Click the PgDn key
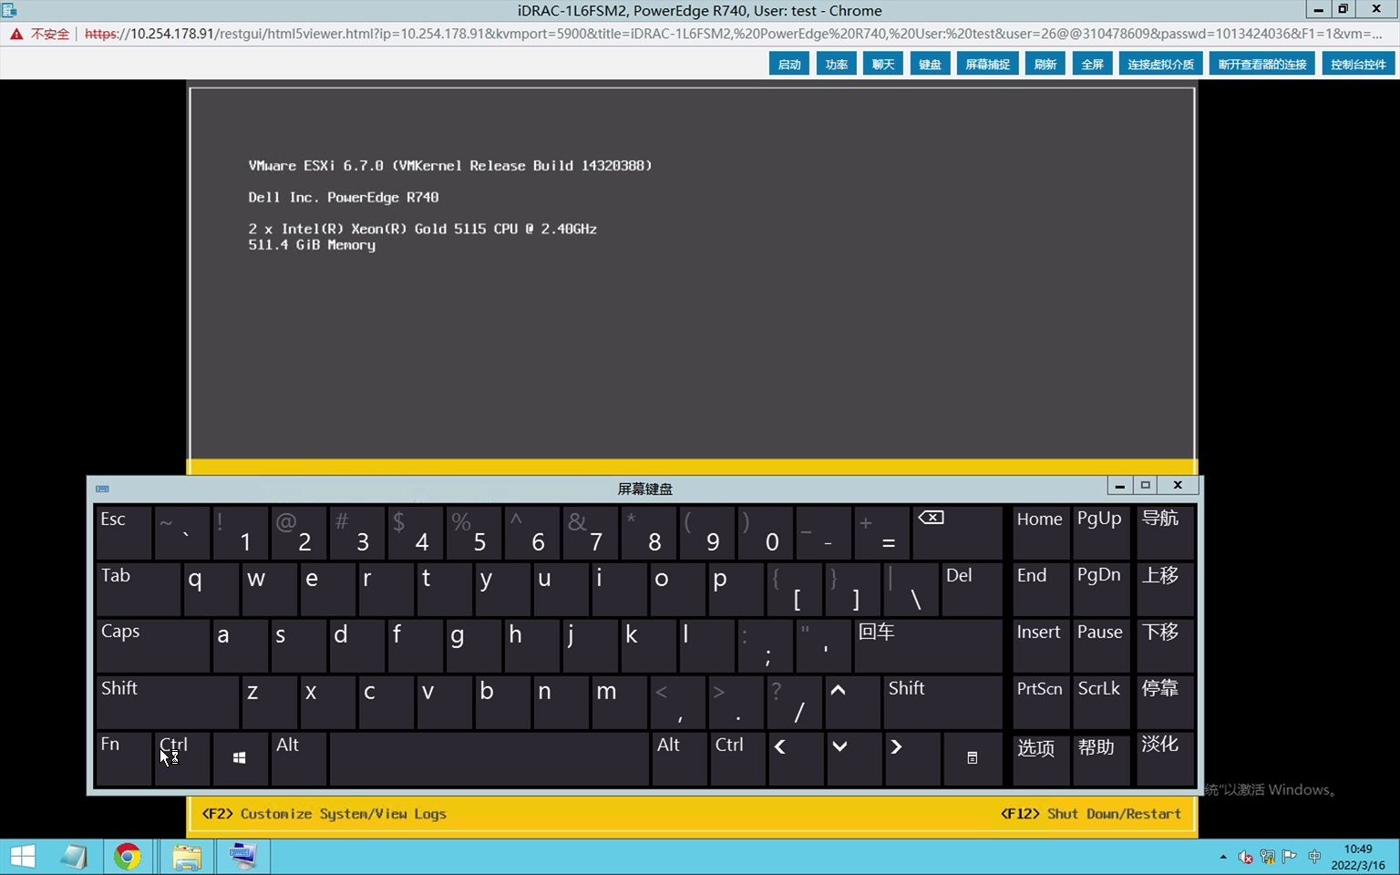Viewport: 1400px width, 875px height. tap(1101, 589)
